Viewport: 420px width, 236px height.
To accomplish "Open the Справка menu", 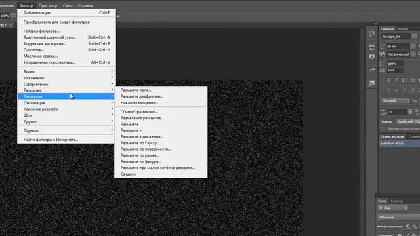I will (x=85, y=5).
